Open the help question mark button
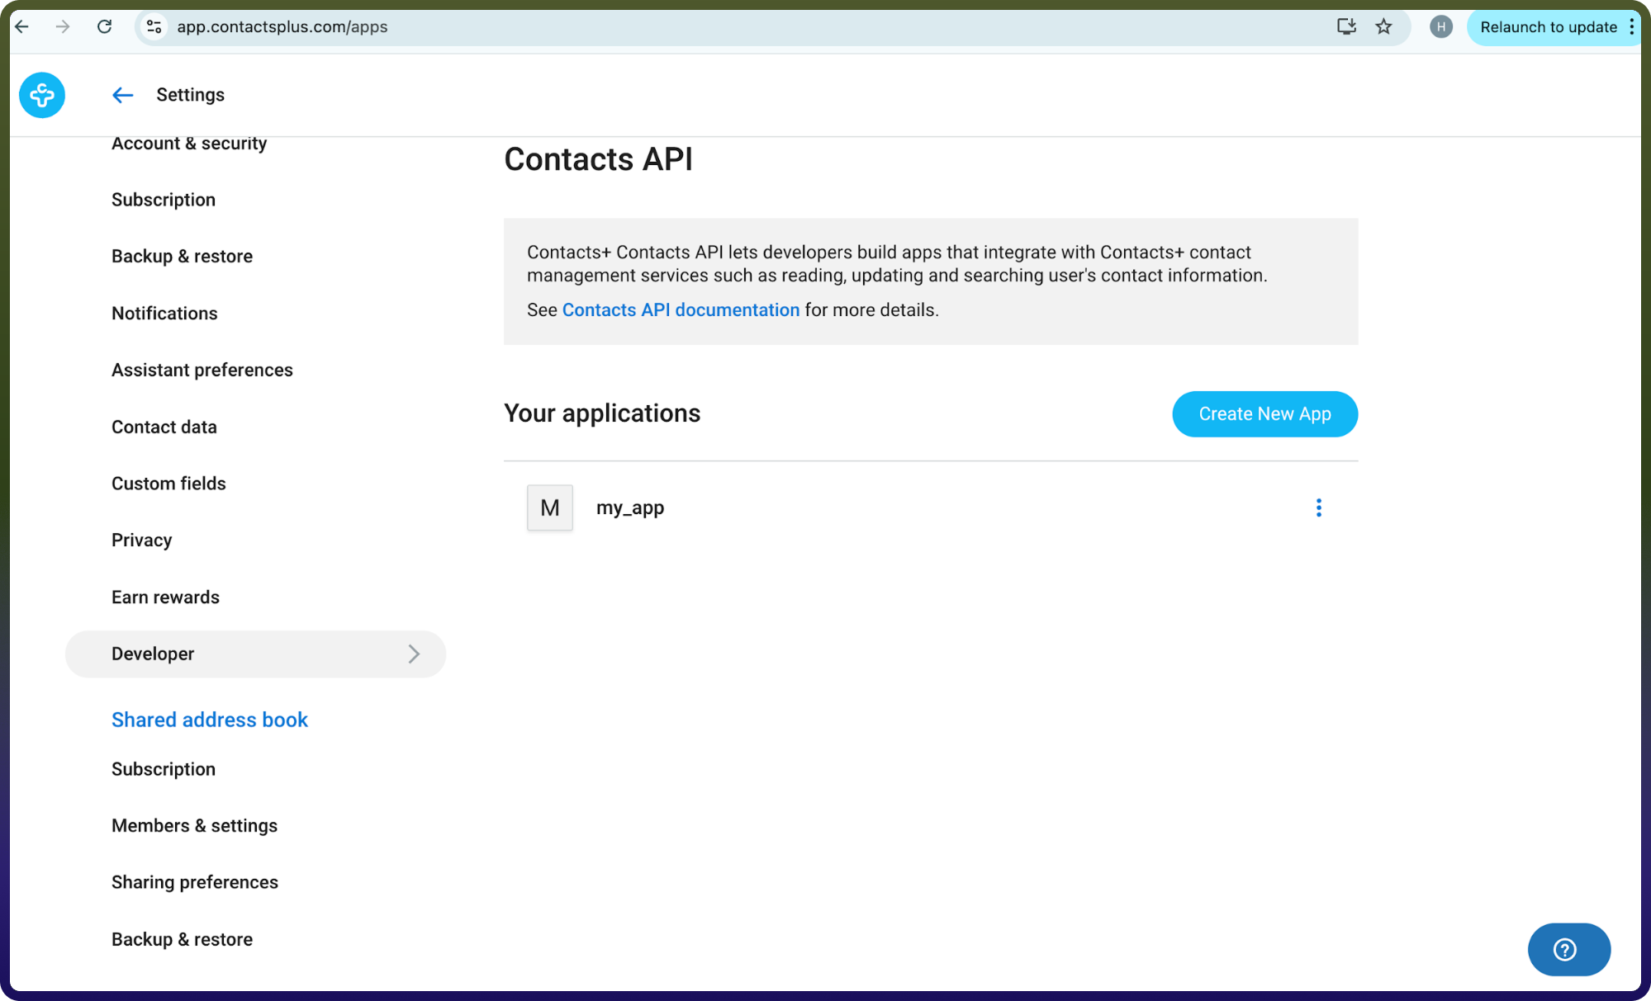 (x=1568, y=949)
